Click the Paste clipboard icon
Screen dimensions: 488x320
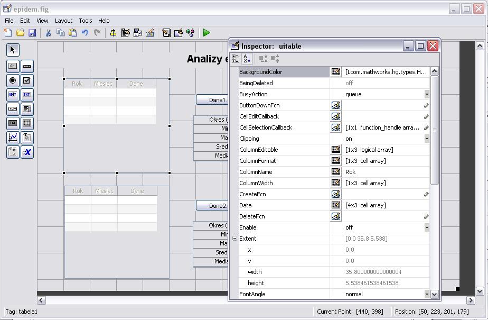tap(72, 32)
